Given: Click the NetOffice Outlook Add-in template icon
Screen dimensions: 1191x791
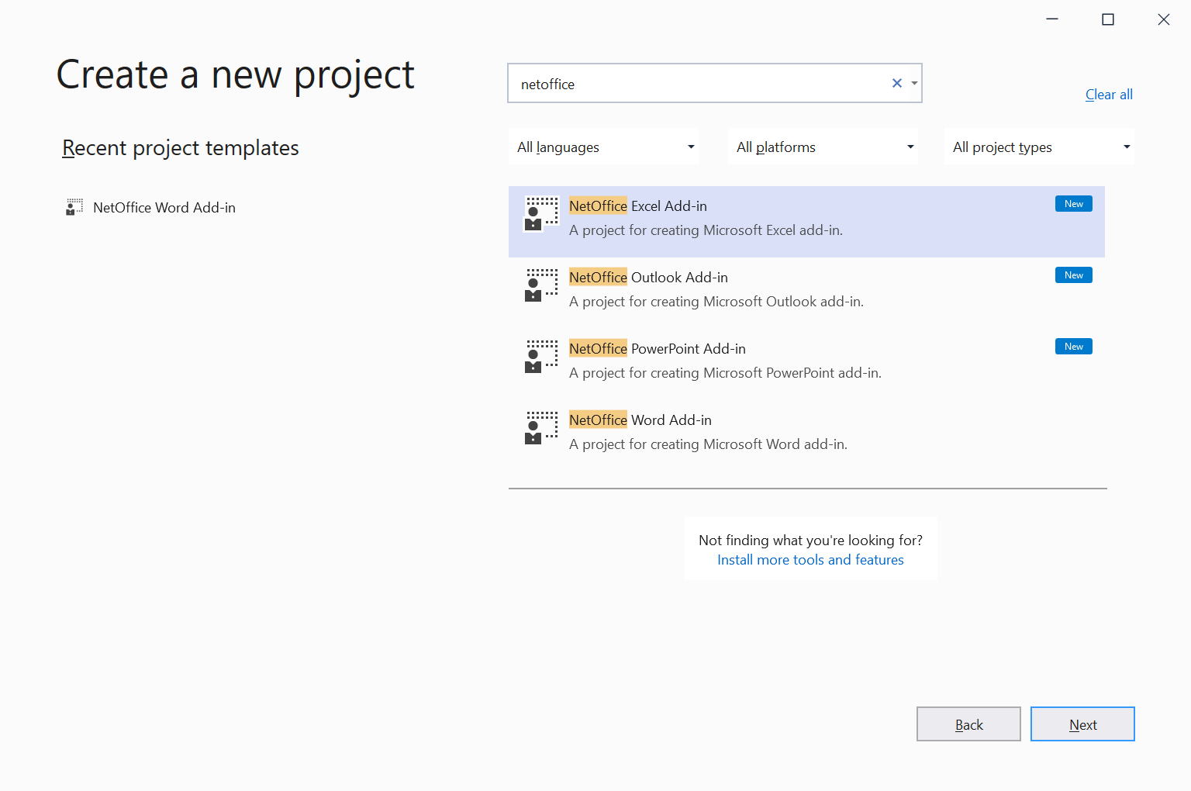Looking at the screenshot, I should (x=541, y=285).
